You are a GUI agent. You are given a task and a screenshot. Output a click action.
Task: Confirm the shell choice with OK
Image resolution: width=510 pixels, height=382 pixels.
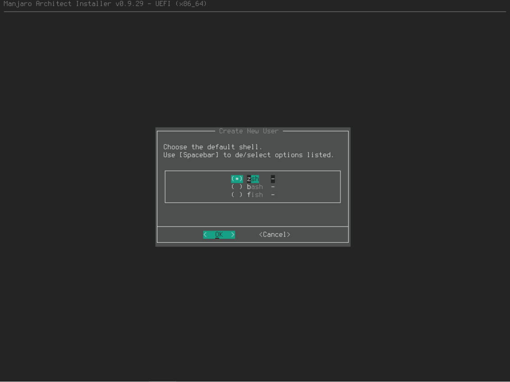pyautogui.click(x=219, y=234)
